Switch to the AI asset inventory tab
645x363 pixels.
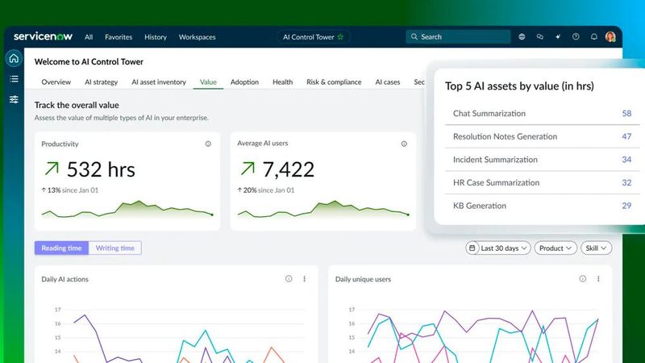(x=159, y=82)
